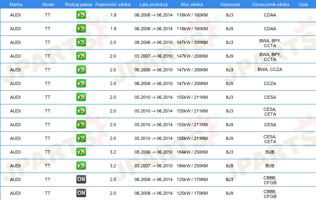Click the Model column header
This screenshot has width=316, height=200.
(48, 4)
